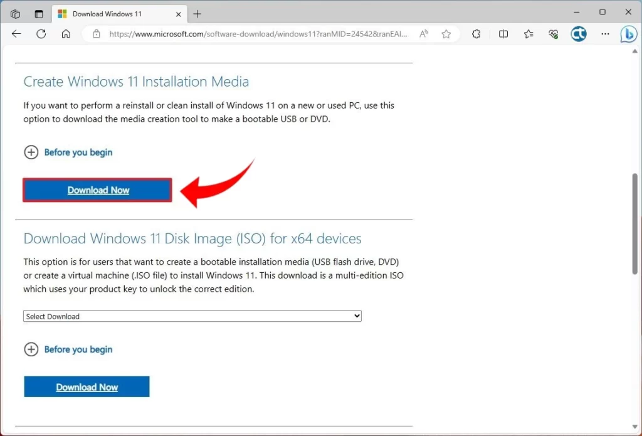
Task: Click heading Create Windows 11 Installation Media
Action: pos(136,82)
